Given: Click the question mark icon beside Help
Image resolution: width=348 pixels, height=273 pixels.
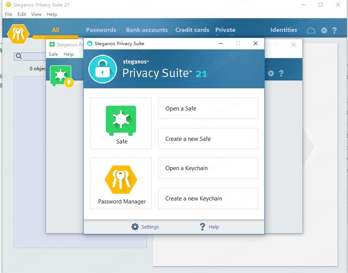Looking at the screenshot, I should pos(202,227).
